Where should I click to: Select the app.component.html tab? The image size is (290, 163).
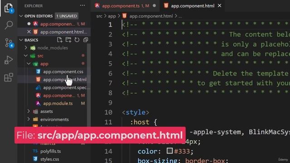click(193, 6)
